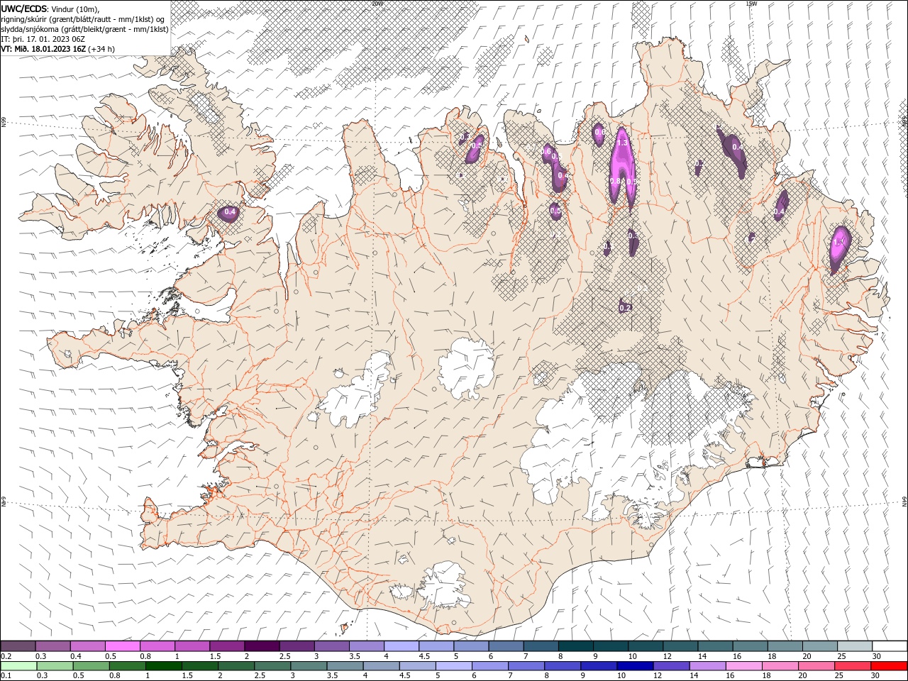Click the bright magenta 0.5 swatch in the snow legend

click(x=123, y=646)
